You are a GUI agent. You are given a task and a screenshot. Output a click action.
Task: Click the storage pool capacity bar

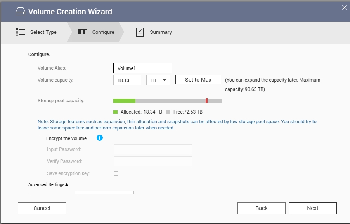tap(167, 100)
